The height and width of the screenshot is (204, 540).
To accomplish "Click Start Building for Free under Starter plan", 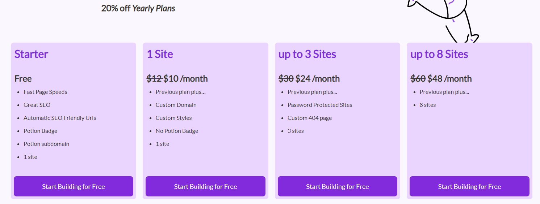I will 74,186.
